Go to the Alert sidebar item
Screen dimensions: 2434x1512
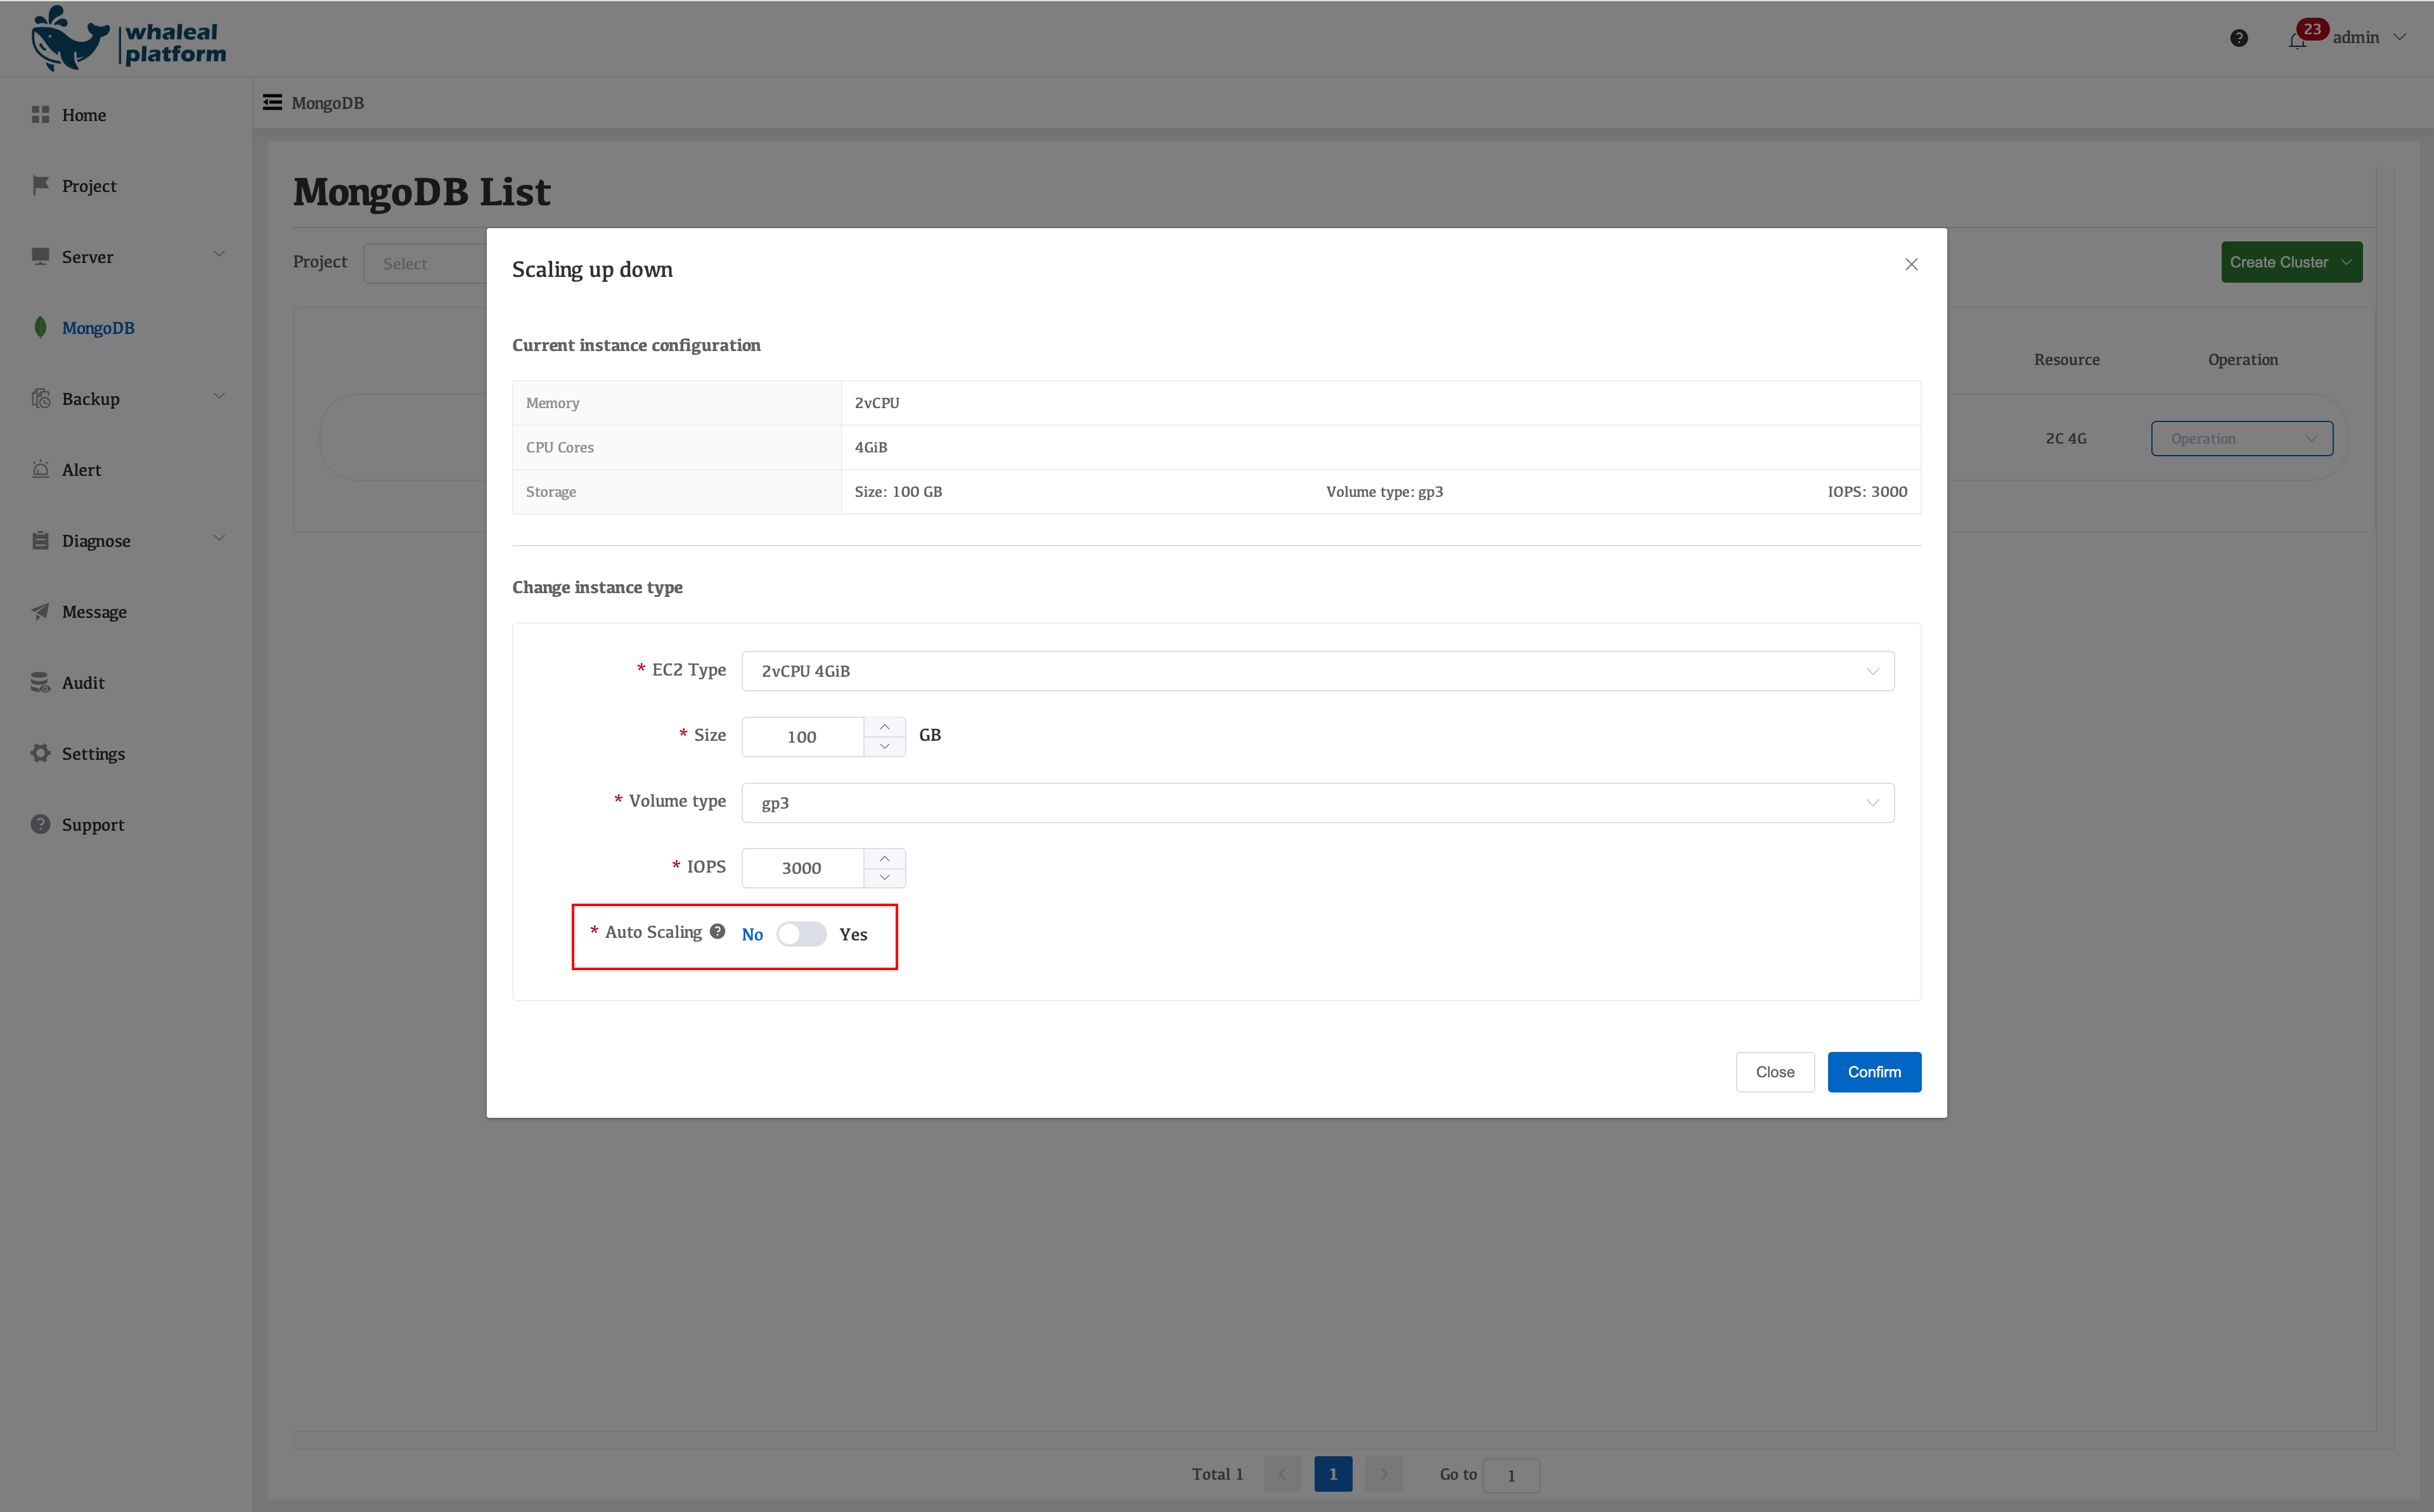pyautogui.click(x=81, y=470)
